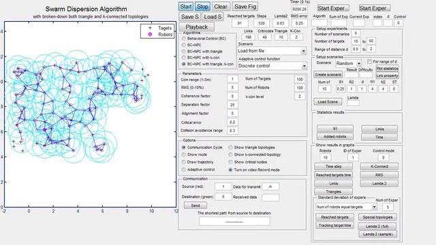Click the Plot statistics button
This screenshot has width=436, height=245.
pos(387,68)
